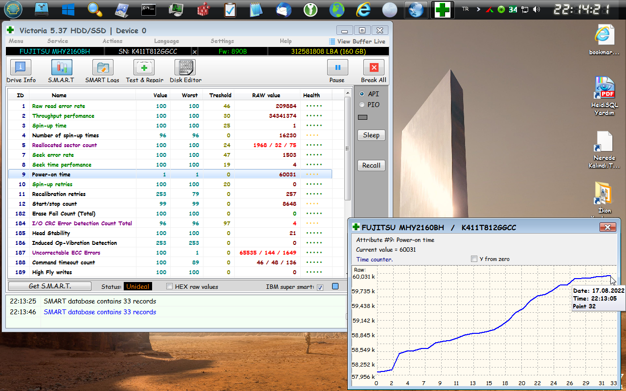
Task: Select the Reallocated sector count row
Action: (170, 145)
